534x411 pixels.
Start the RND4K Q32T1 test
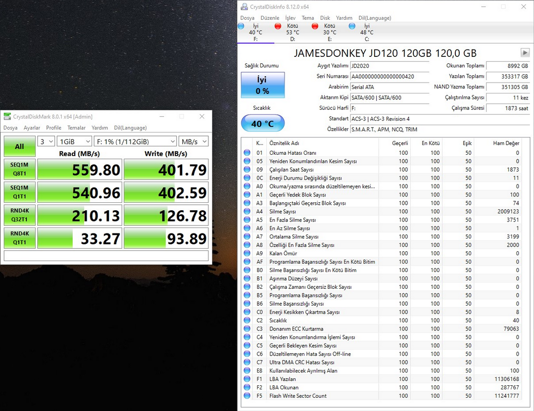click(x=19, y=216)
